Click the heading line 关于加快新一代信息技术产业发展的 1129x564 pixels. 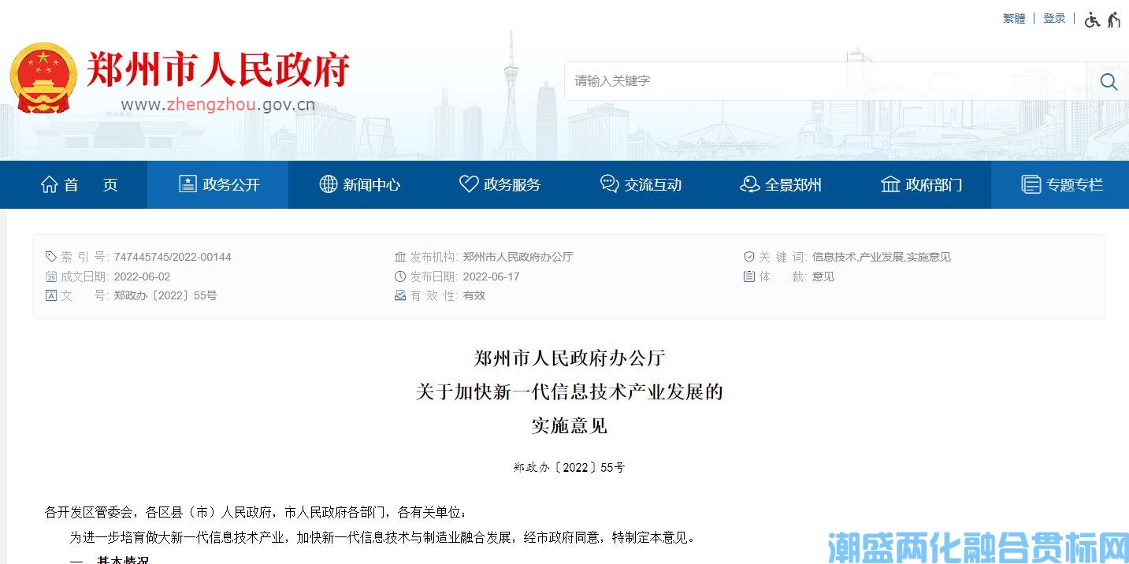click(570, 391)
